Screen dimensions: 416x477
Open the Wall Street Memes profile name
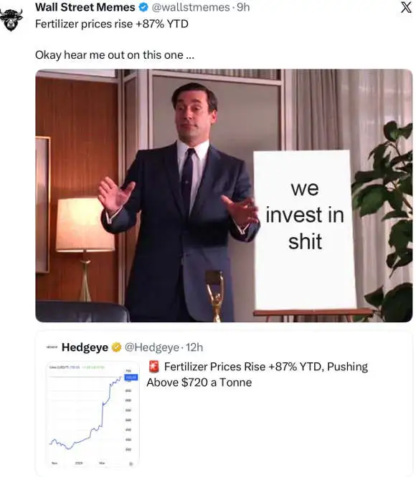point(85,7)
